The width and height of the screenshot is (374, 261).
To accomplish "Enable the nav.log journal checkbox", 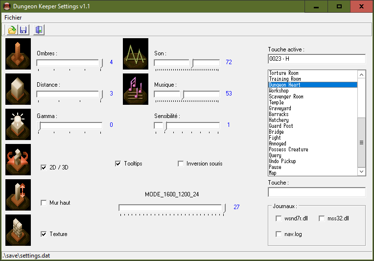I will [x=279, y=234].
